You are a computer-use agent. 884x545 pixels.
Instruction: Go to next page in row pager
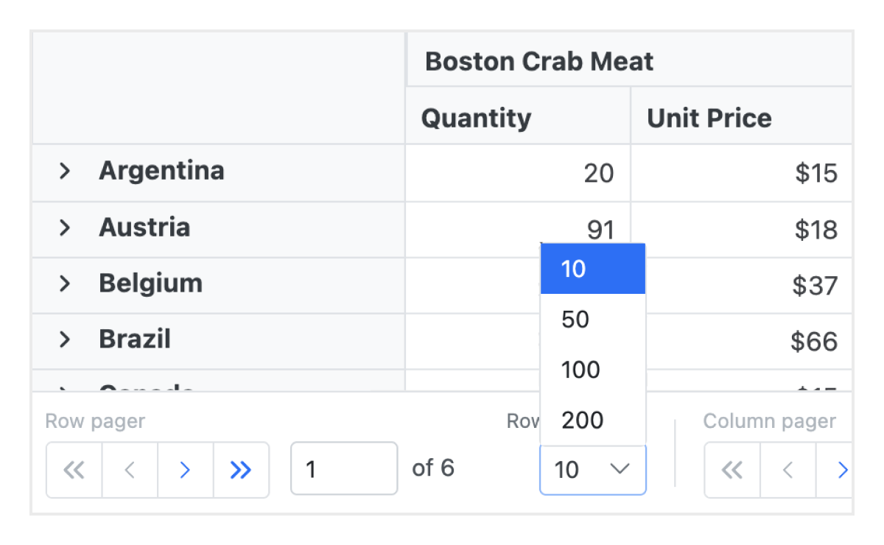(186, 470)
